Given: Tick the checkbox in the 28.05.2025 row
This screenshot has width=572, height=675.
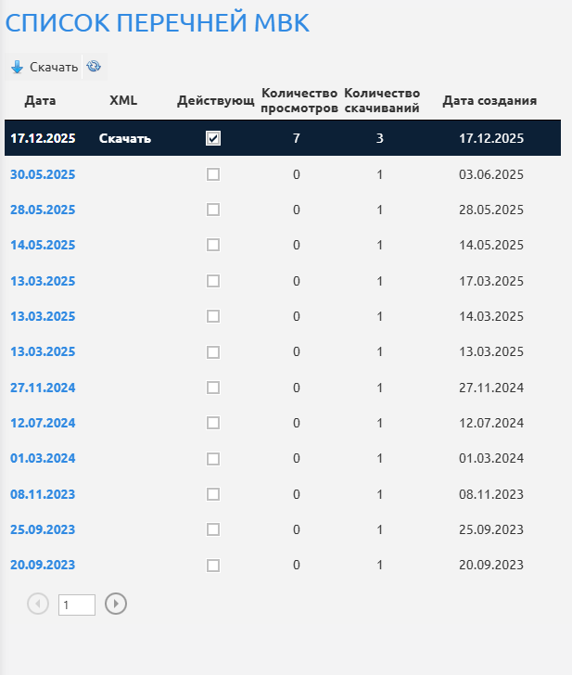Looking at the screenshot, I should [213, 210].
